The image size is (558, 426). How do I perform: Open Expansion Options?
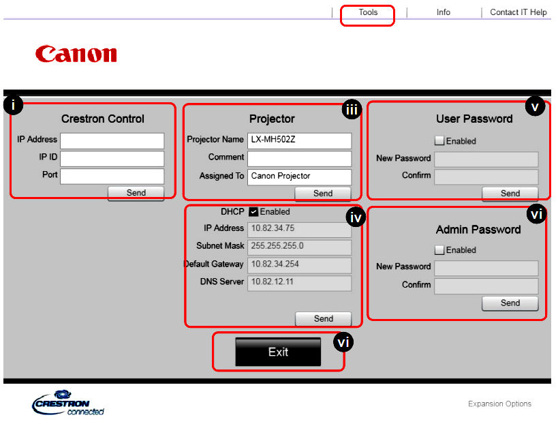click(499, 404)
